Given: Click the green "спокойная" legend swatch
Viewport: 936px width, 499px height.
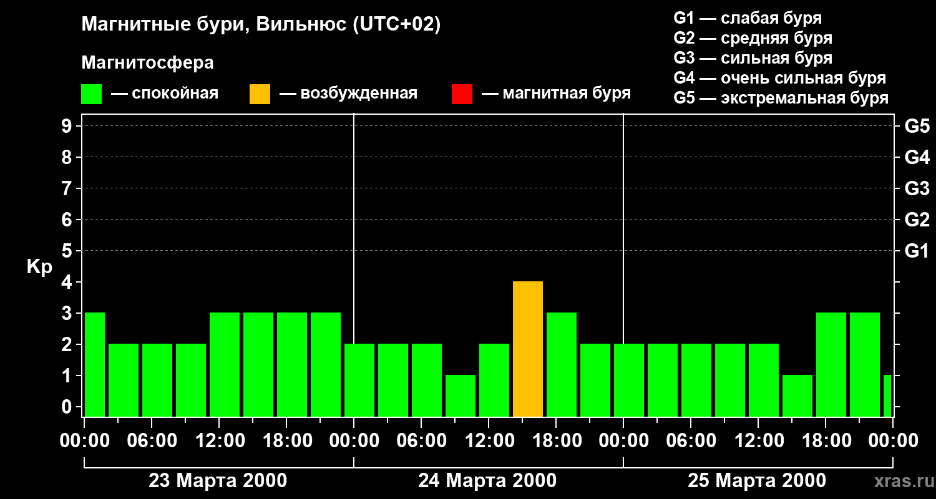Looking at the screenshot, I should [91, 94].
